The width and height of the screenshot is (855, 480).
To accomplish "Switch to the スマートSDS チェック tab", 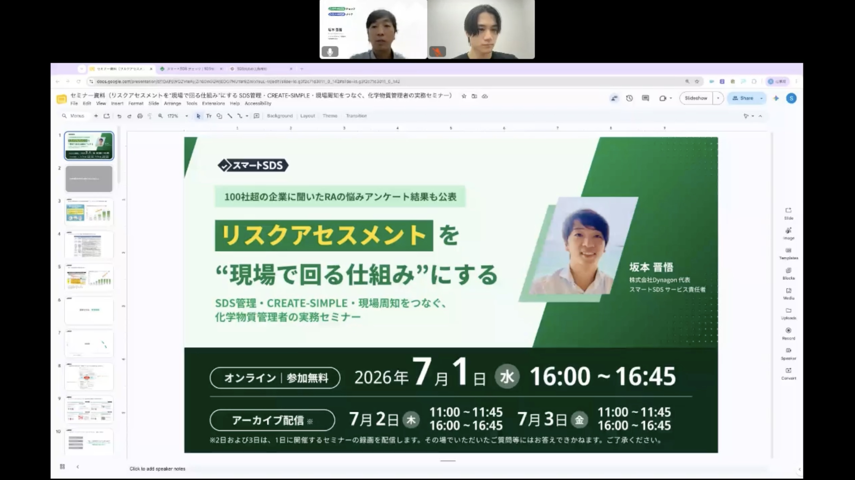I will (191, 69).
